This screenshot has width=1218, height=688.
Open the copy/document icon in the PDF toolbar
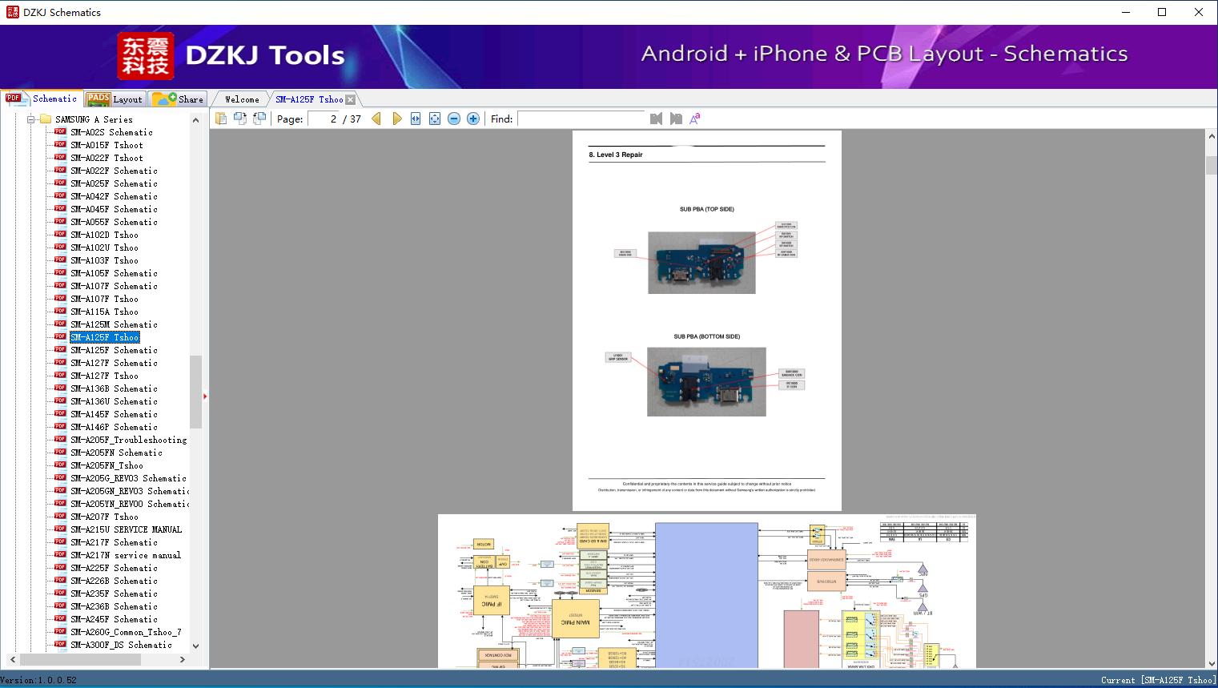220,119
